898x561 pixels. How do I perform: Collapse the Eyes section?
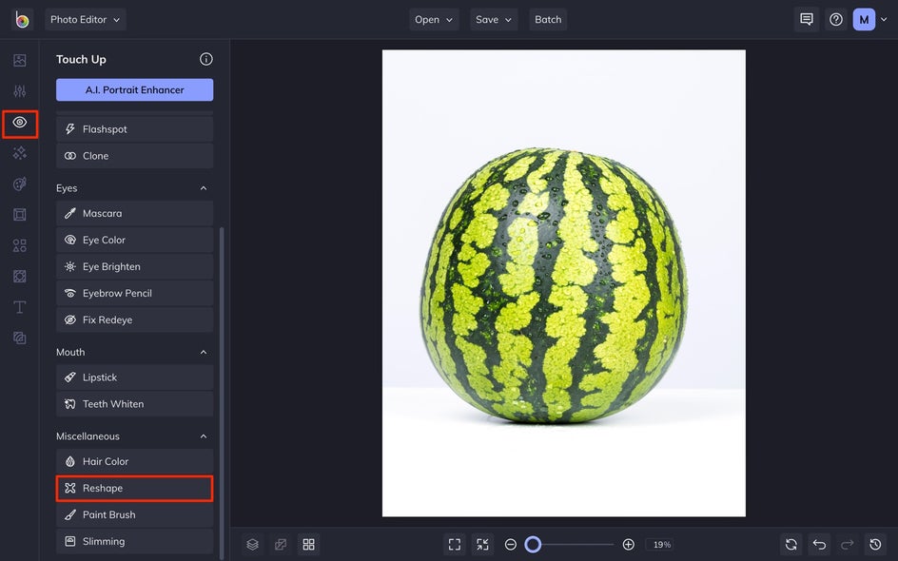click(x=204, y=188)
